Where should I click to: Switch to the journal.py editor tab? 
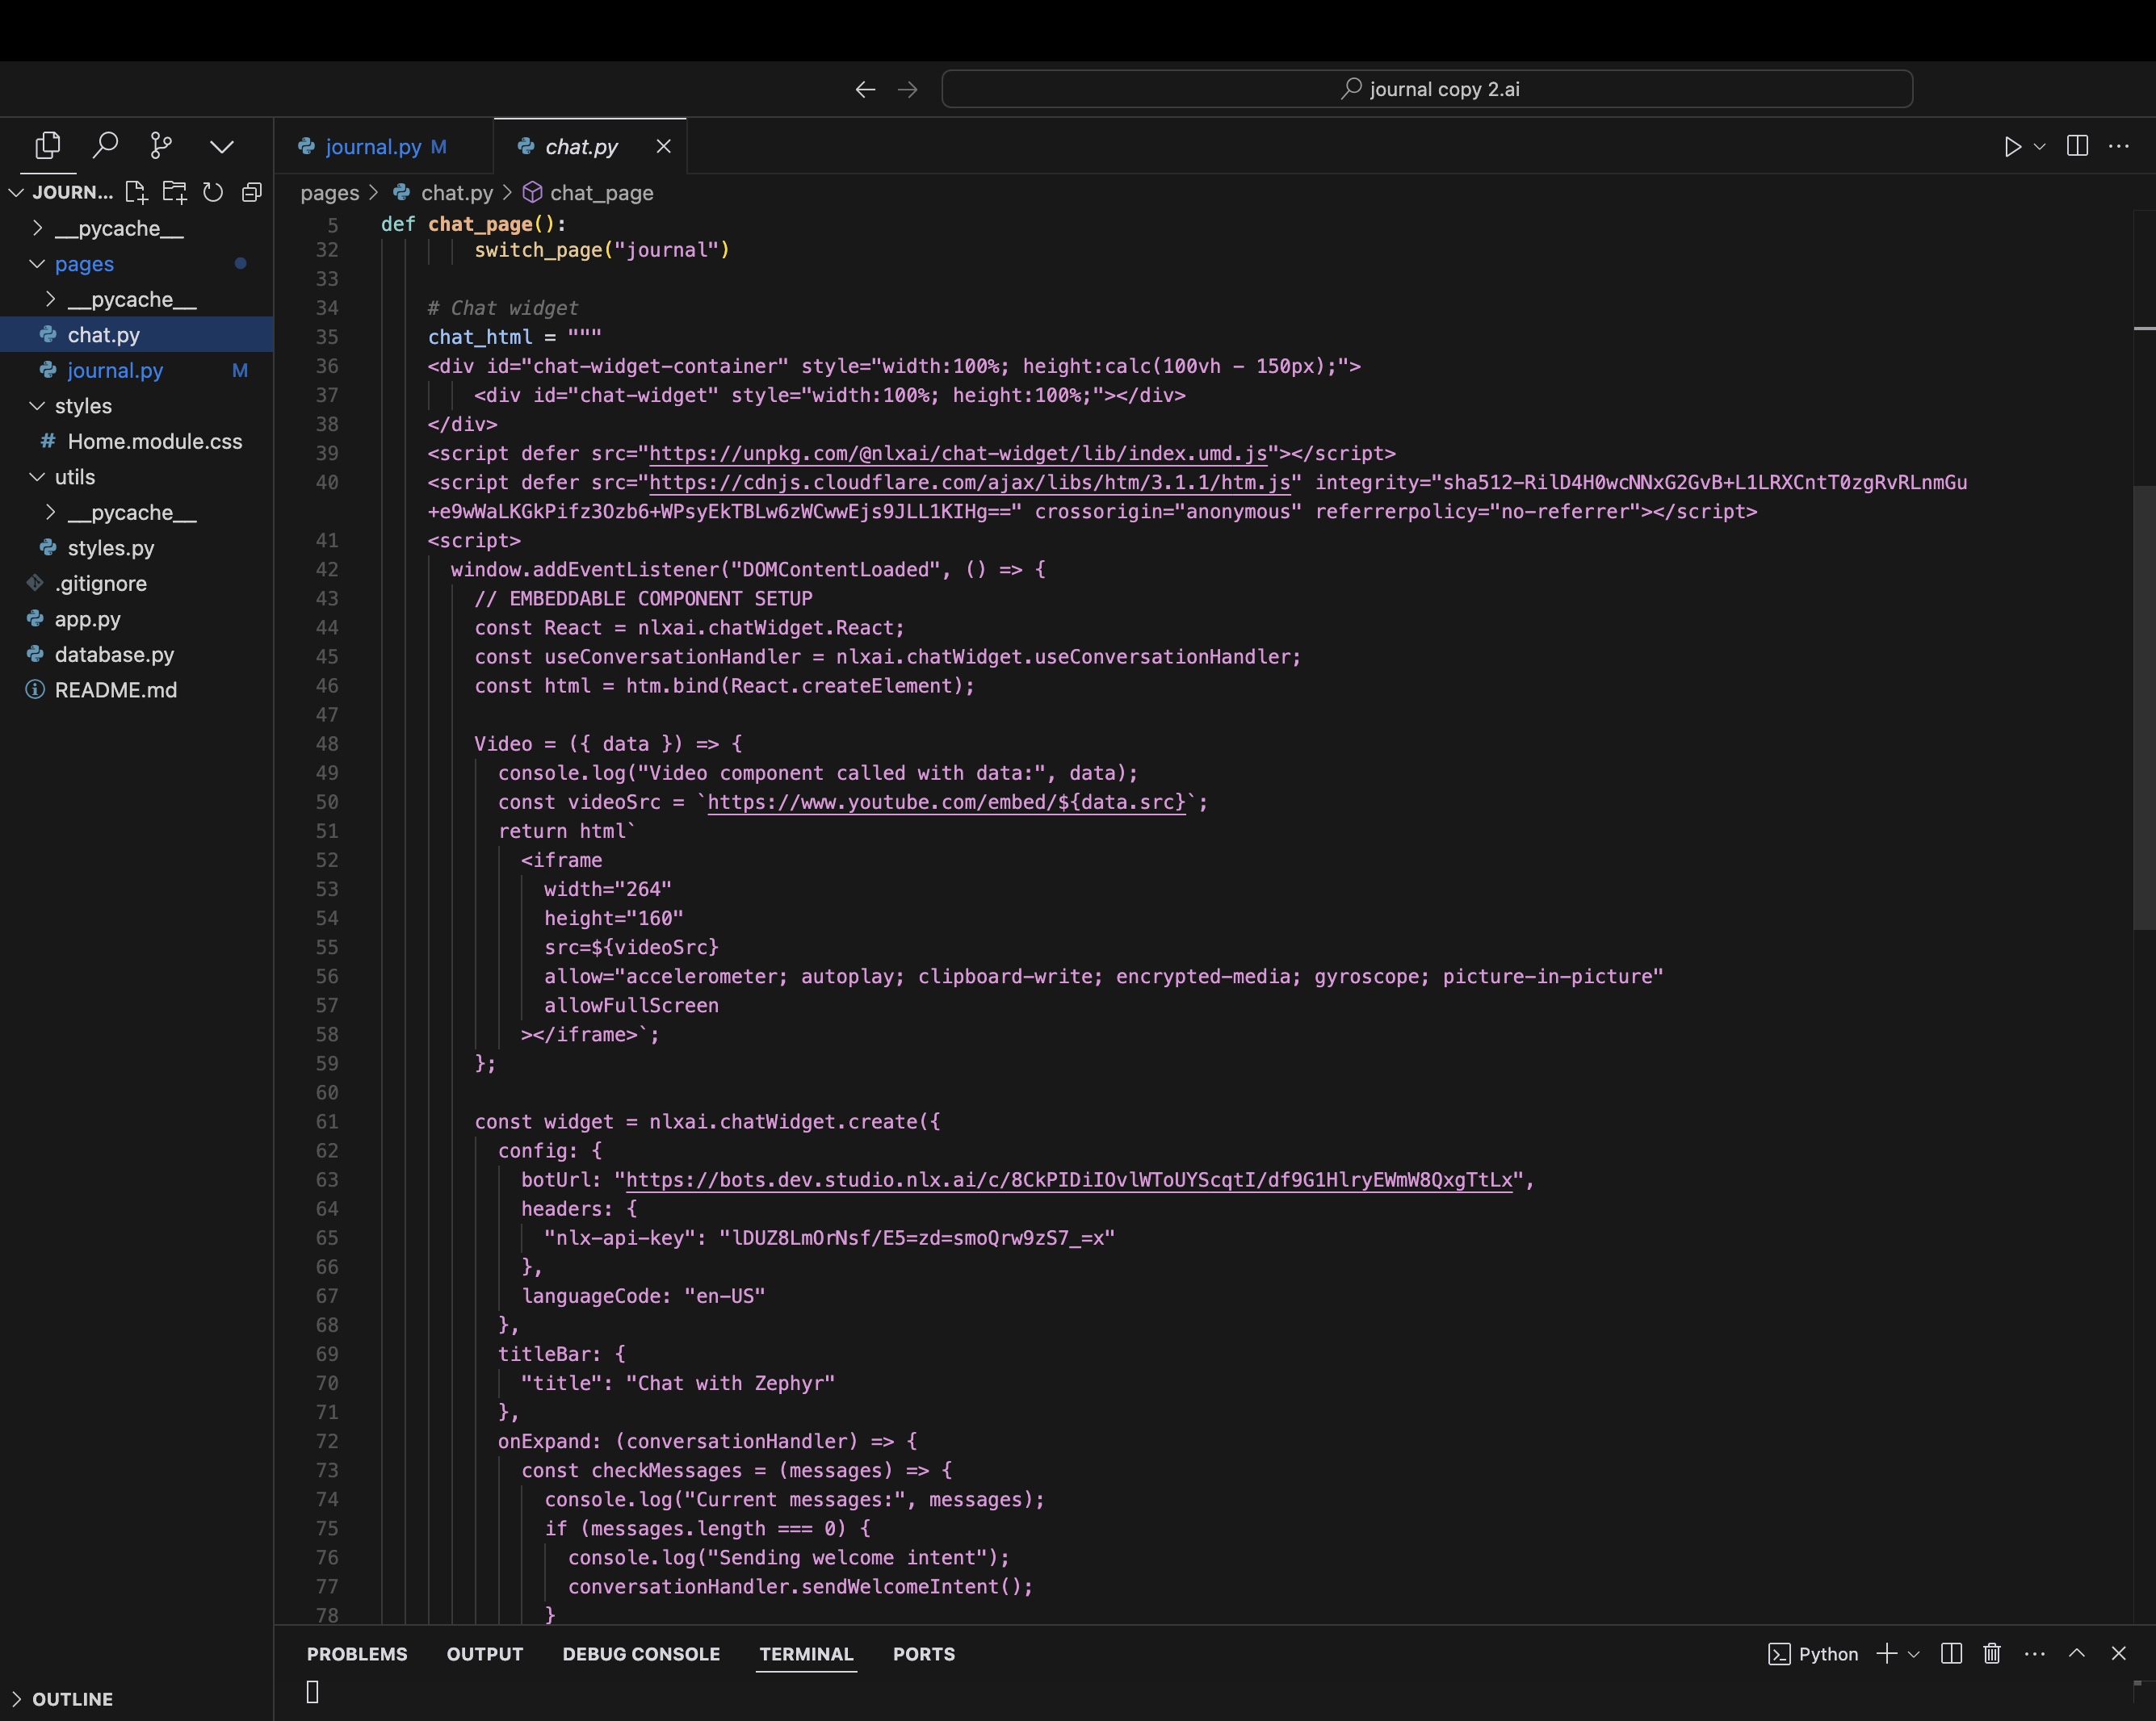(373, 147)
